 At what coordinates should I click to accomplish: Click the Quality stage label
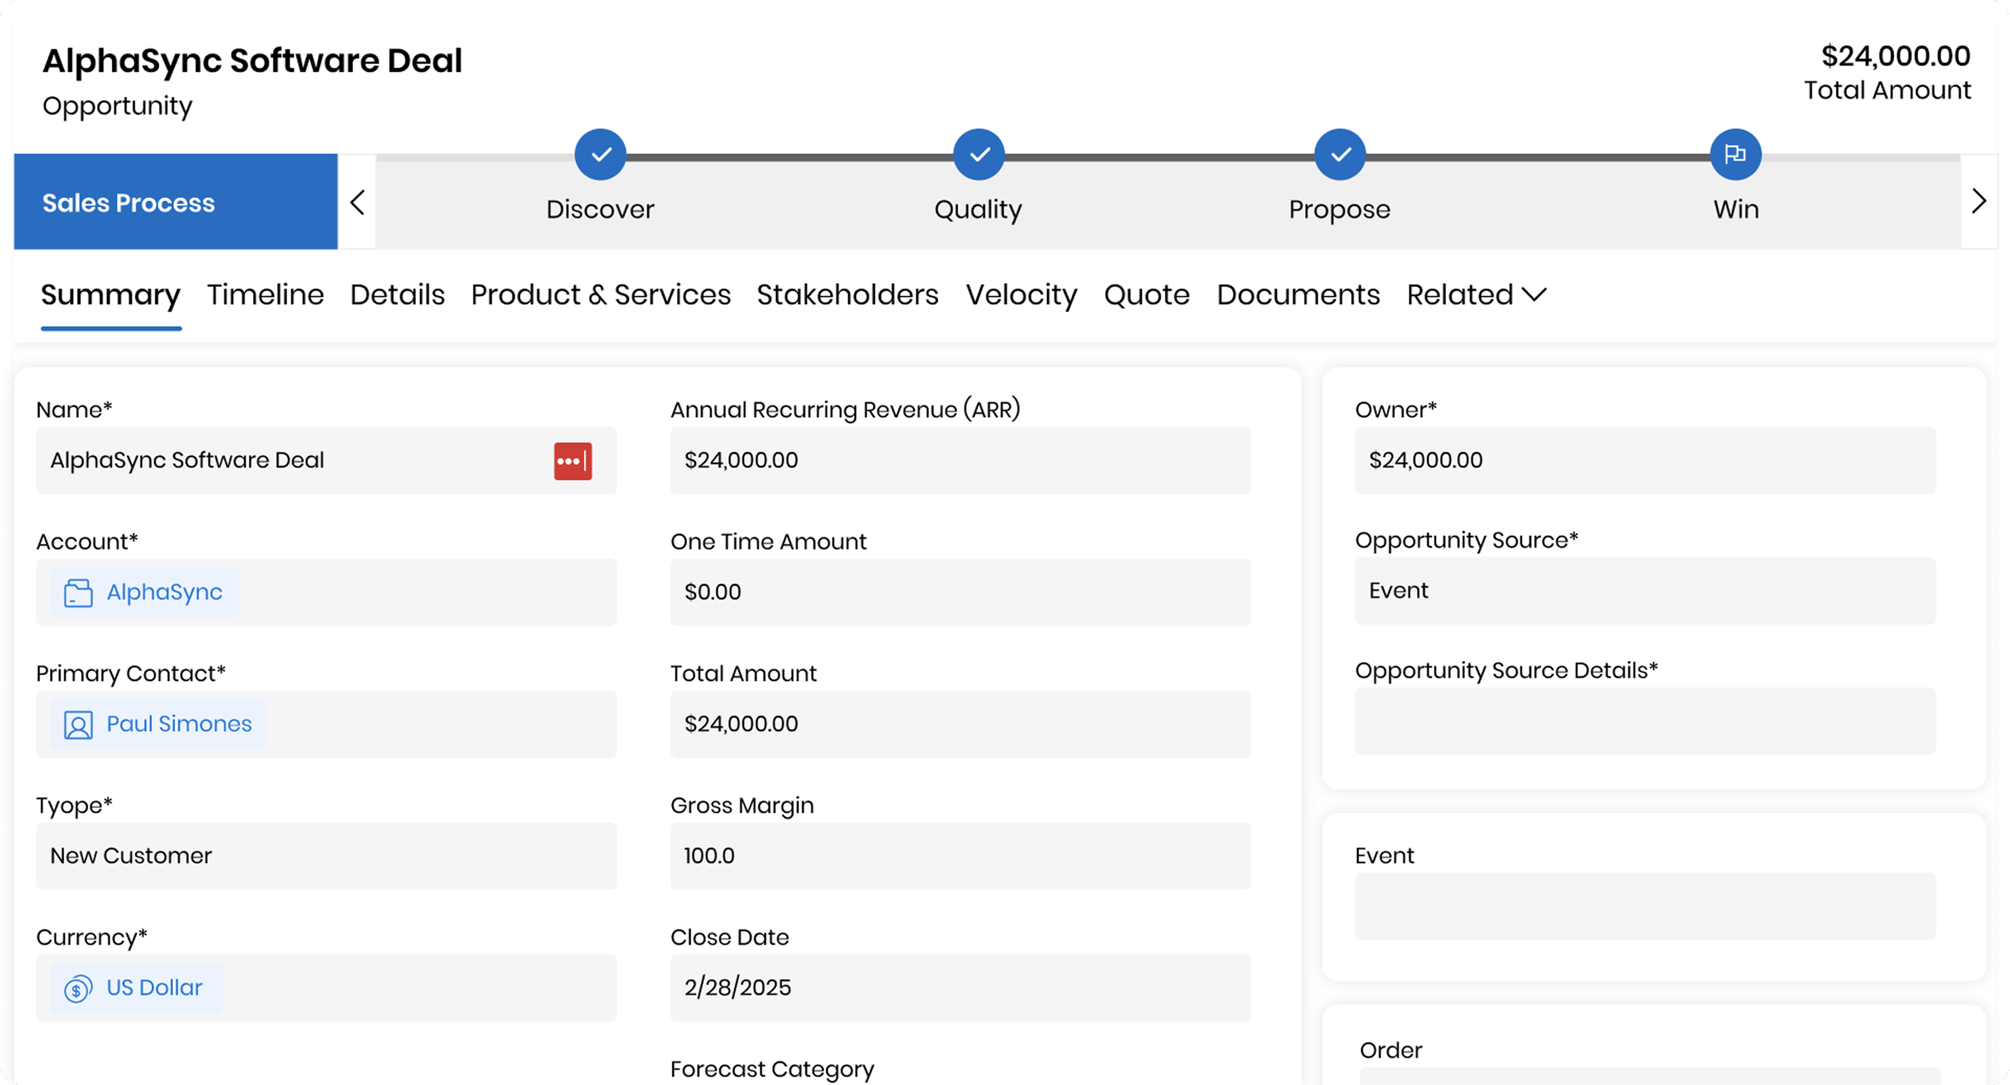click(978, 209)
